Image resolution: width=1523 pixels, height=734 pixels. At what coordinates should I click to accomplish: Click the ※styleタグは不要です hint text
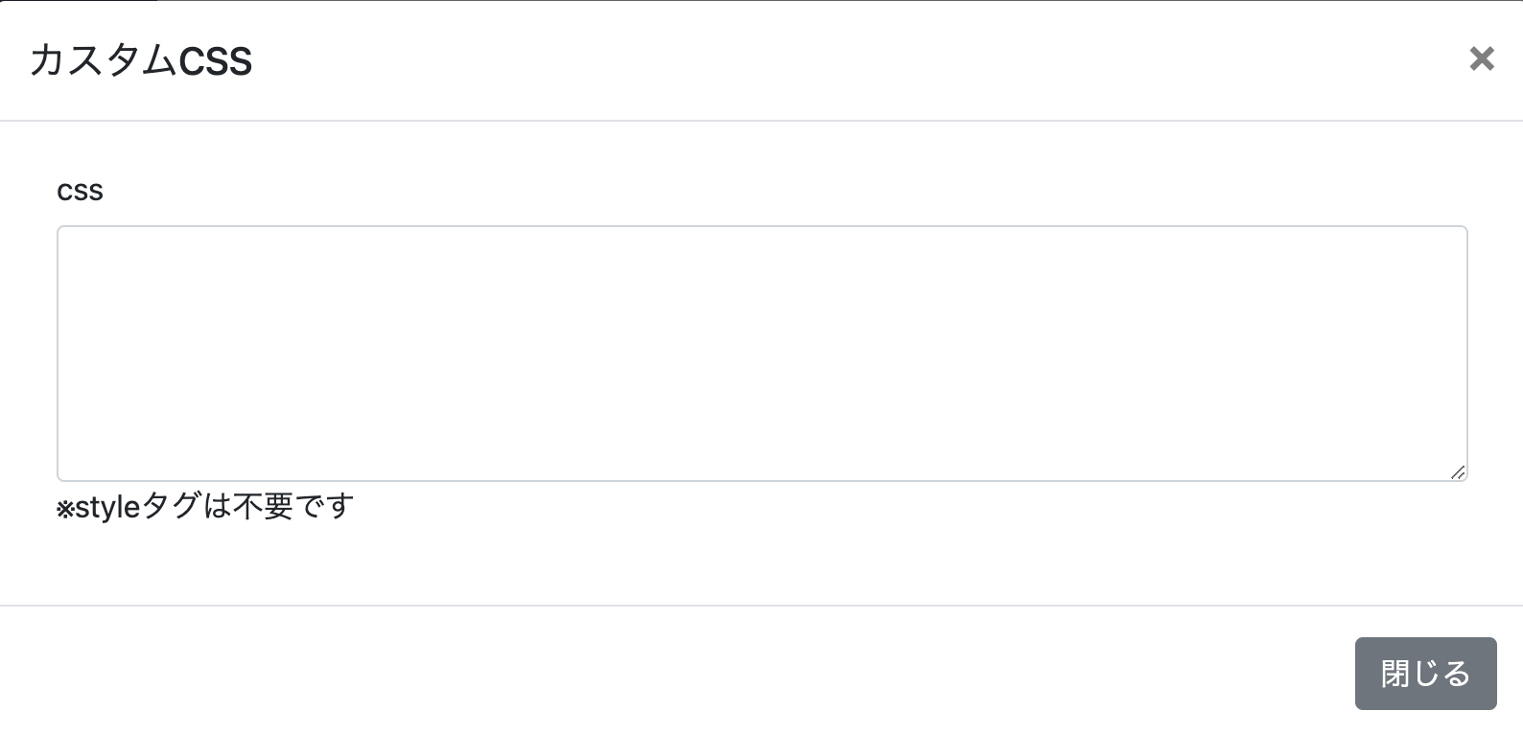click(x=205, y=506)
